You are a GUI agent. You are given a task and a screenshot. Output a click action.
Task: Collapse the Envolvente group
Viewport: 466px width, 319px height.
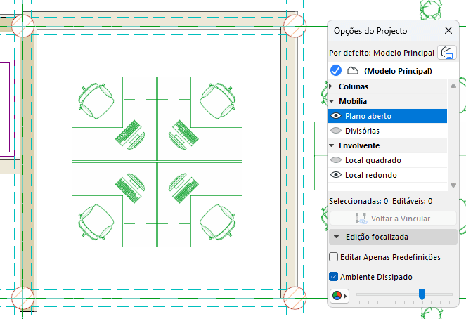332,145
